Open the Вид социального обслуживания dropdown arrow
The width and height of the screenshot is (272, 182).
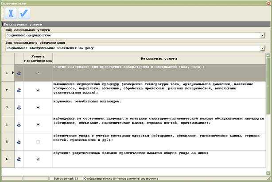pos(262,48)
